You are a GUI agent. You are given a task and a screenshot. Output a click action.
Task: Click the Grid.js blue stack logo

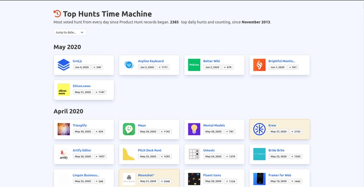coord(64,65)
